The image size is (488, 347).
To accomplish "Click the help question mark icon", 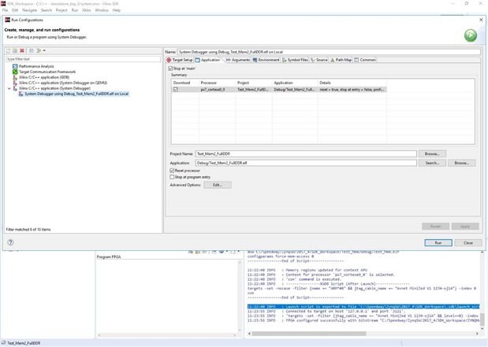I will (x=11, y=243).
